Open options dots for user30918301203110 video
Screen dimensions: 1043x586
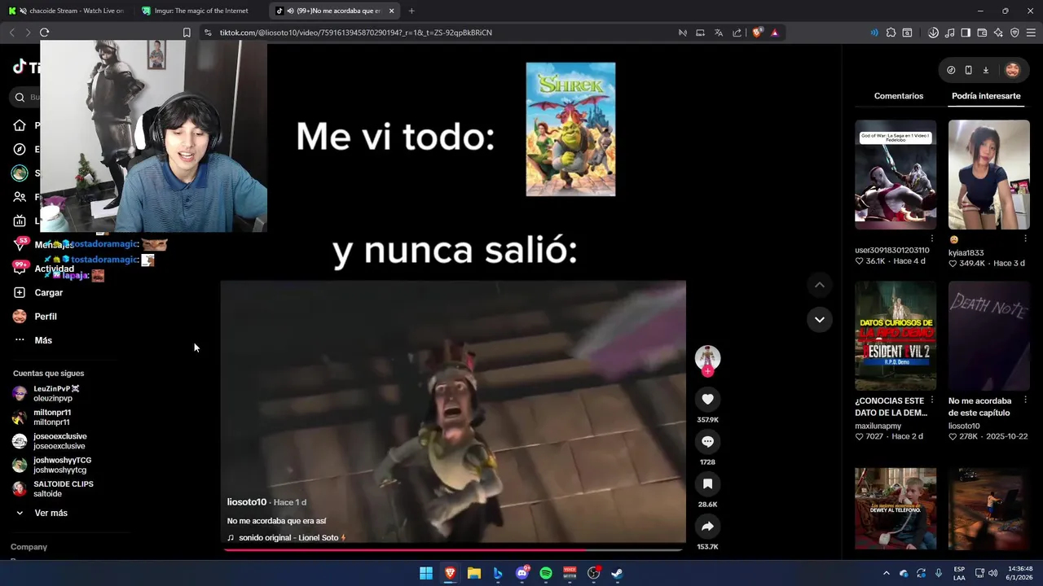pos(932,238)
